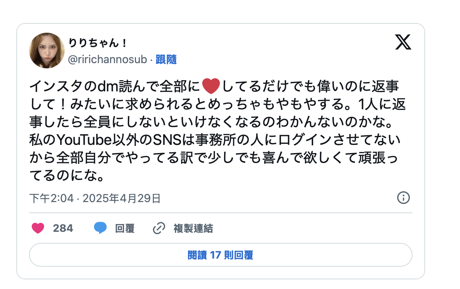Screen dimensions: 460x289
Task: Open the りりちゃん！ profile avatar
Action: pos(47,51)
